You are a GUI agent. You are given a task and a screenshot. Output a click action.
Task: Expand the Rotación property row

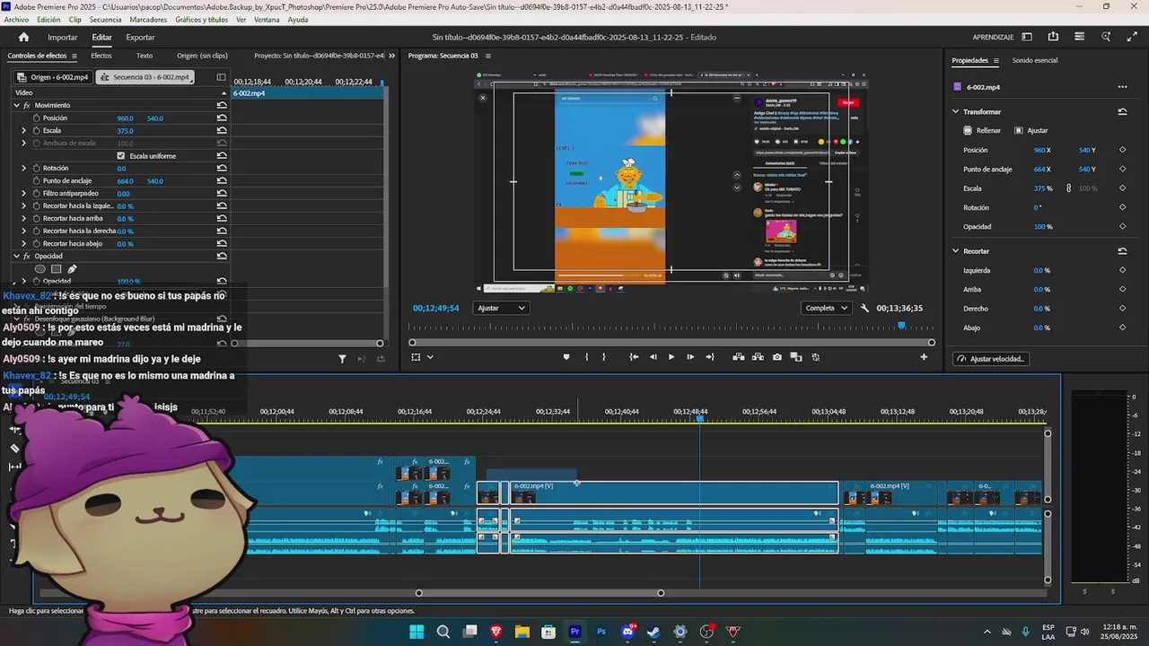tap(24, 168)
